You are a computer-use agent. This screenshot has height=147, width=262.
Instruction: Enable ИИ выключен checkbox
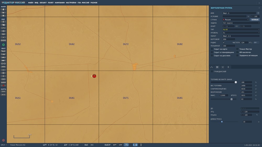coord(237,52)
